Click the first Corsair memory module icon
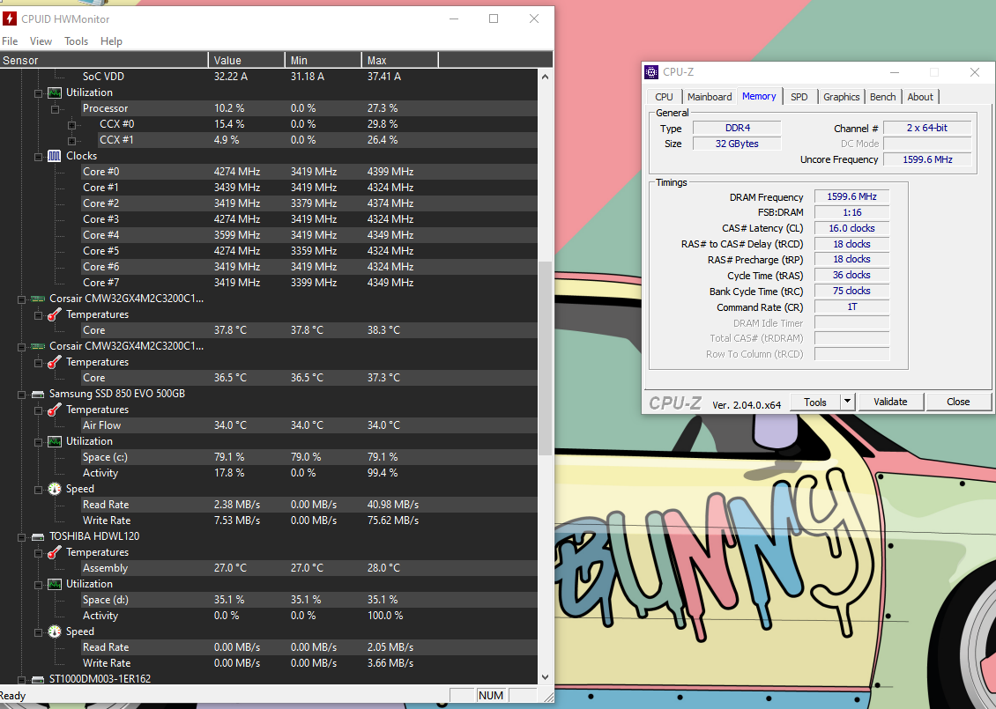Screen dimensions: 996x709 (x=38, y=299)
